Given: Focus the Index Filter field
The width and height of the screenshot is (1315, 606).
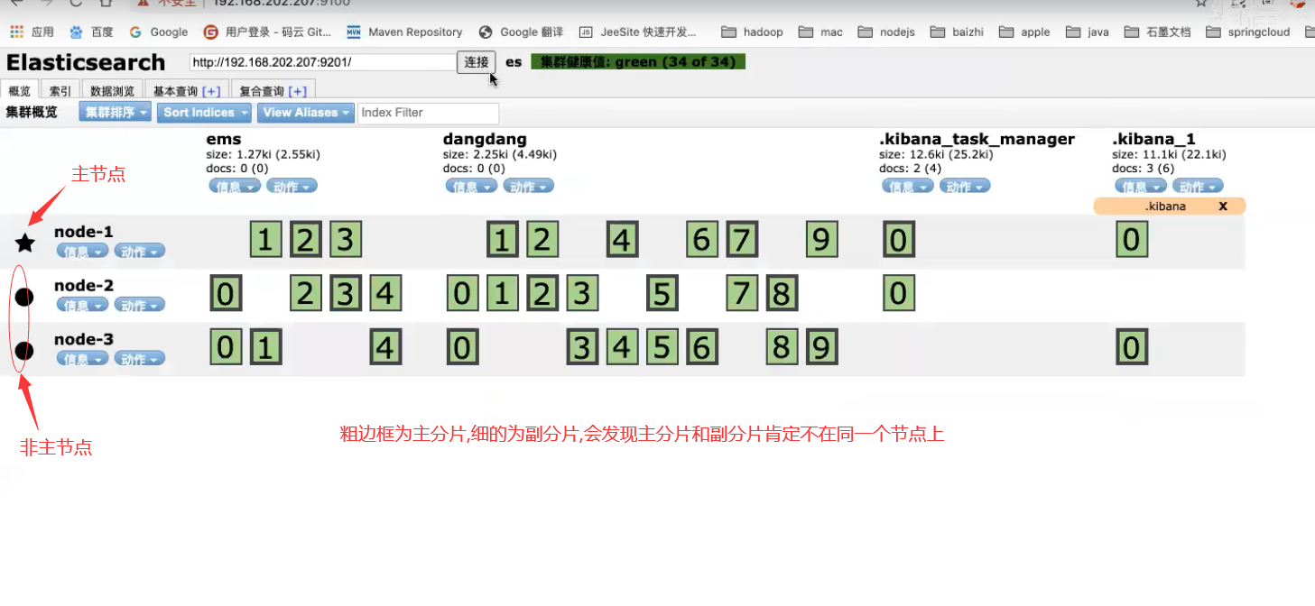Looking at the screenshot, I should tap(428, 113).
